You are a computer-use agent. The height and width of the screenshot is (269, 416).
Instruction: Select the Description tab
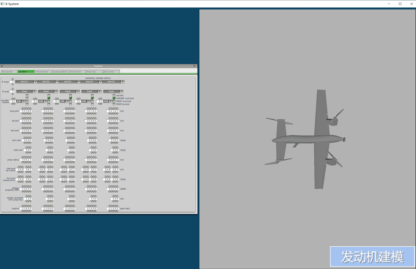[8, 72]
